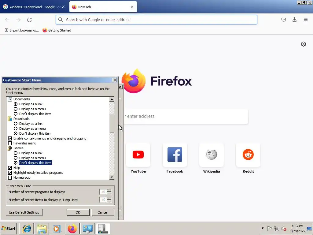Select the properties window taskbar icon

click(103, 228)
